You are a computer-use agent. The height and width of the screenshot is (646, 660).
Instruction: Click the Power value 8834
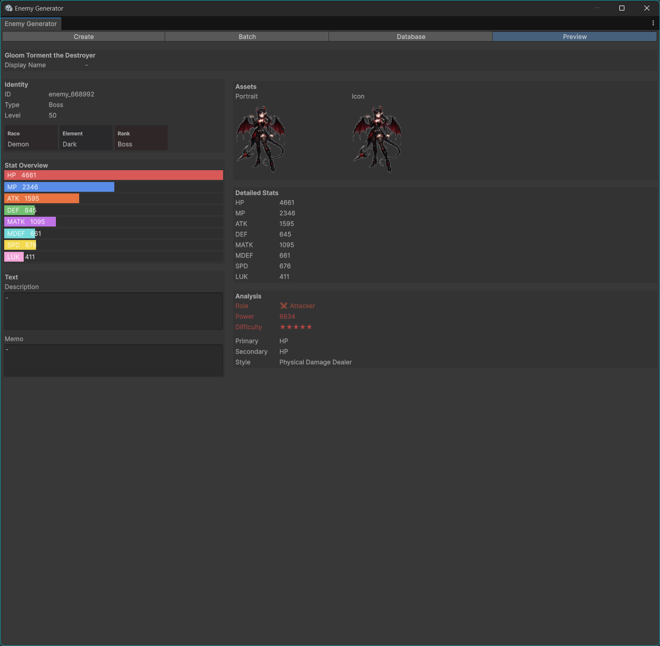[x=287, y=317]
